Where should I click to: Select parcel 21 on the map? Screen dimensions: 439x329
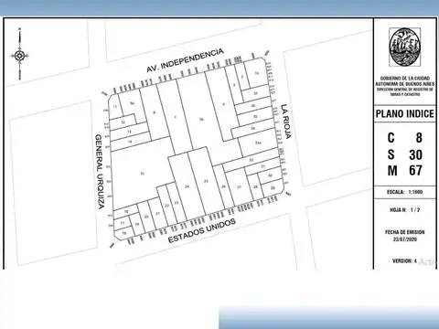coord(157,213)
